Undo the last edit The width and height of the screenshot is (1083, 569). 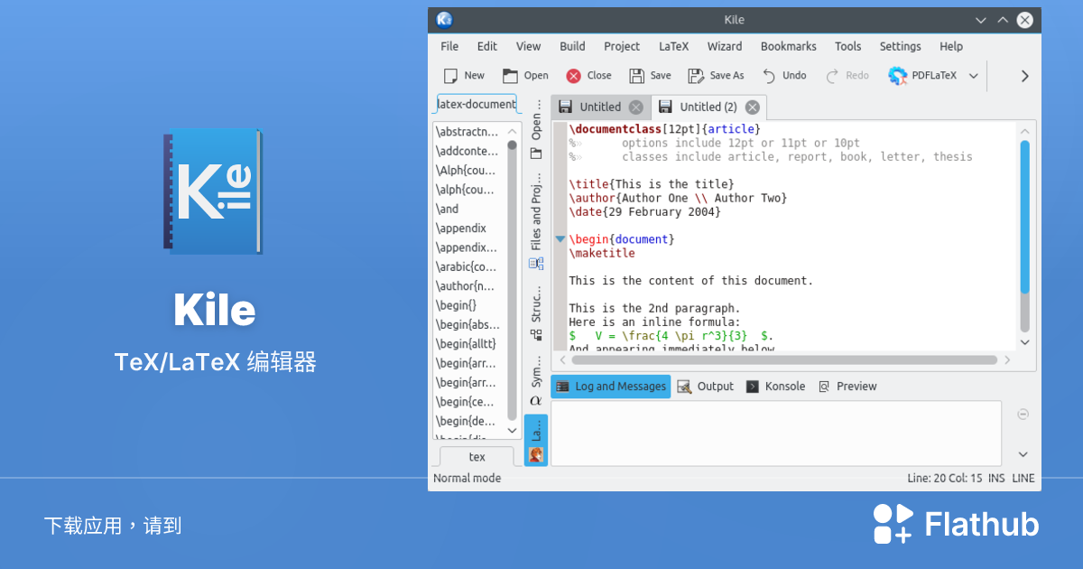point(783,75)
